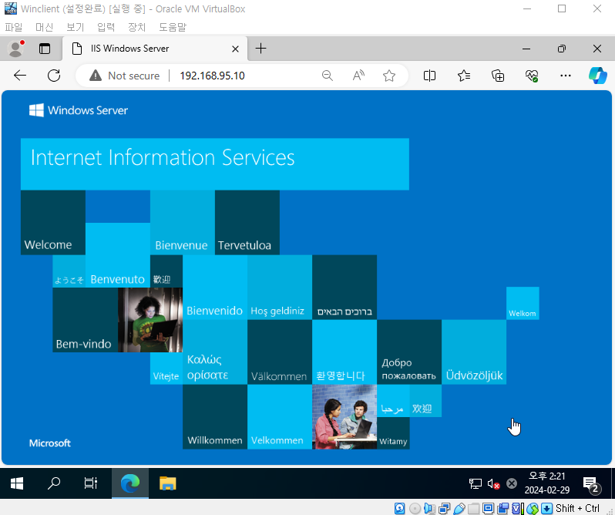Image resolution: width=615 pixels, height=515 pixels.
Task: Click the Добро пожаловать tile
Action: point(409,352)
